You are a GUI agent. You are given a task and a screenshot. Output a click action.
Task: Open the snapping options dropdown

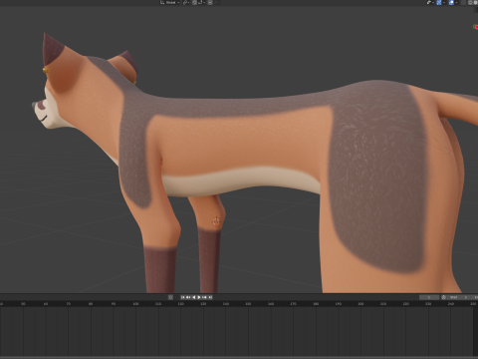pyautogui.click(x=202, y=2)
